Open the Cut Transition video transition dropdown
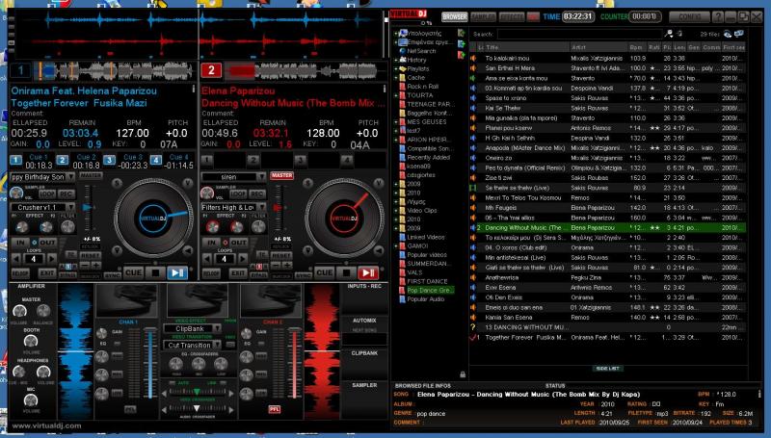771x438 pixels. point(192,346)
